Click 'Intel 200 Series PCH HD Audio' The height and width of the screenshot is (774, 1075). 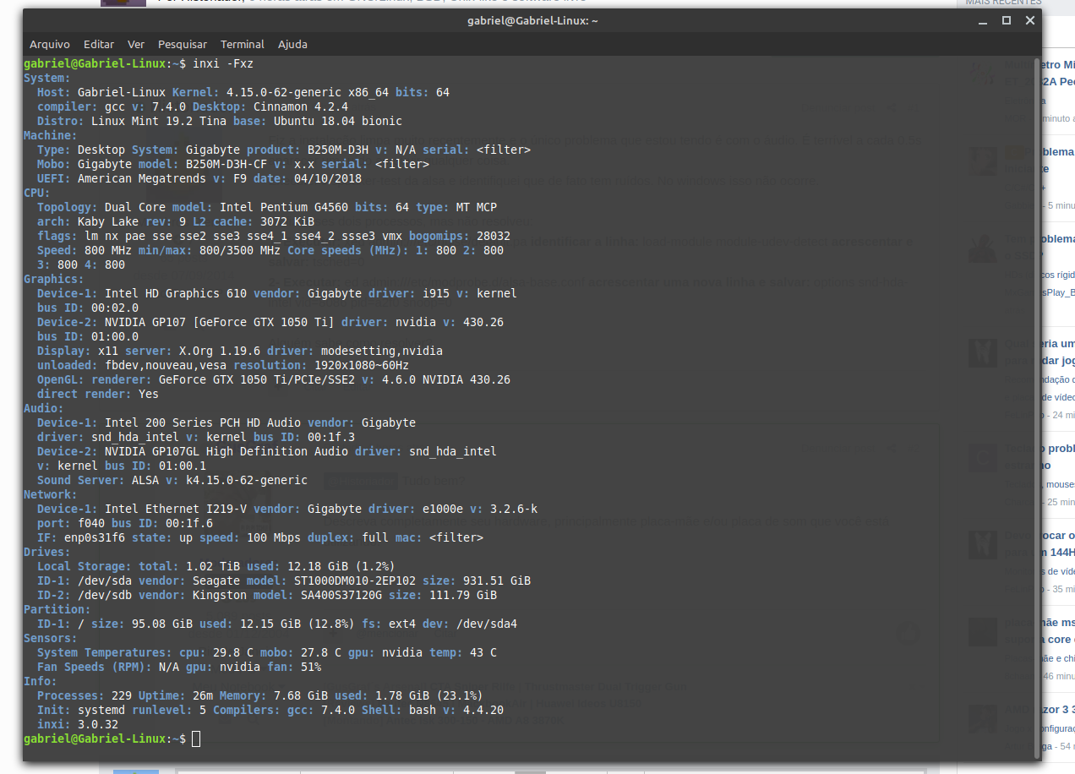(203, 422)
